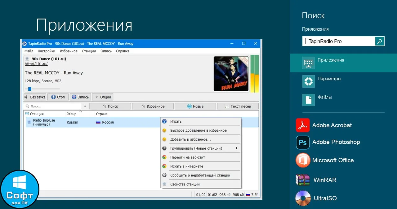Click the station icon beside 90s Dance

tap(27, 59)
